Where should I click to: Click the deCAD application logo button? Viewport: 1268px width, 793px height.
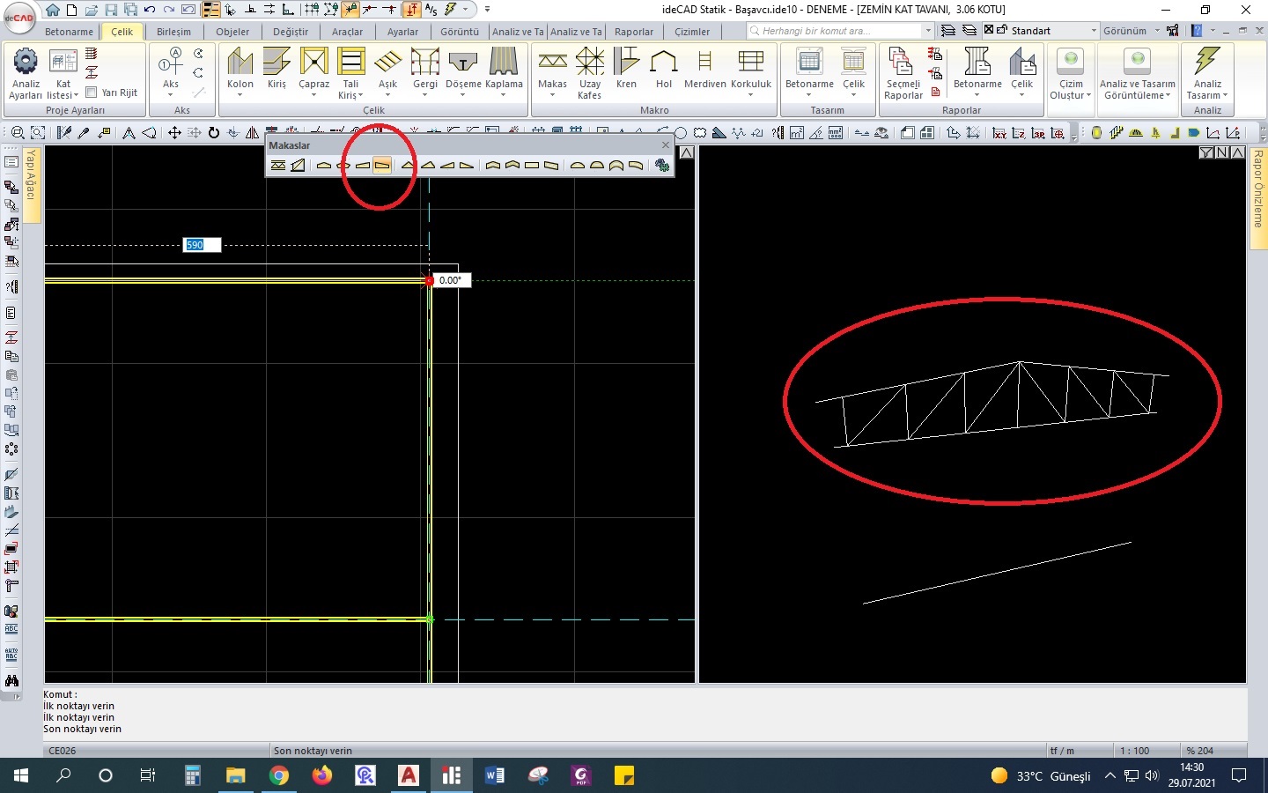19,18
